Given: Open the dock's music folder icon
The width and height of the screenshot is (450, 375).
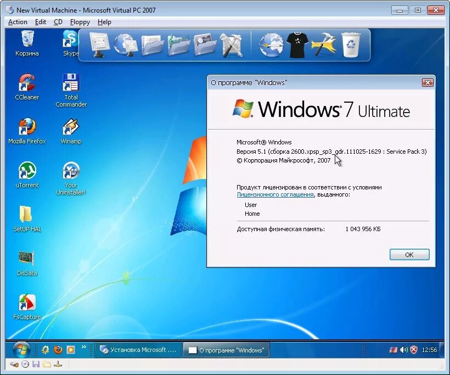Looking at the screenshot, I should point(178,45).
